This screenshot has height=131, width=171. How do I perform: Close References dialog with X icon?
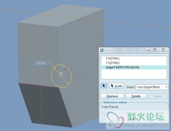pos(163,49)
